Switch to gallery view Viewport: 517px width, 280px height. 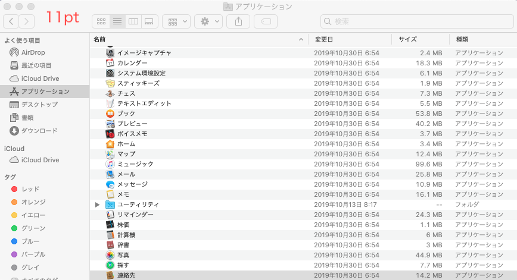pos(150,22)
